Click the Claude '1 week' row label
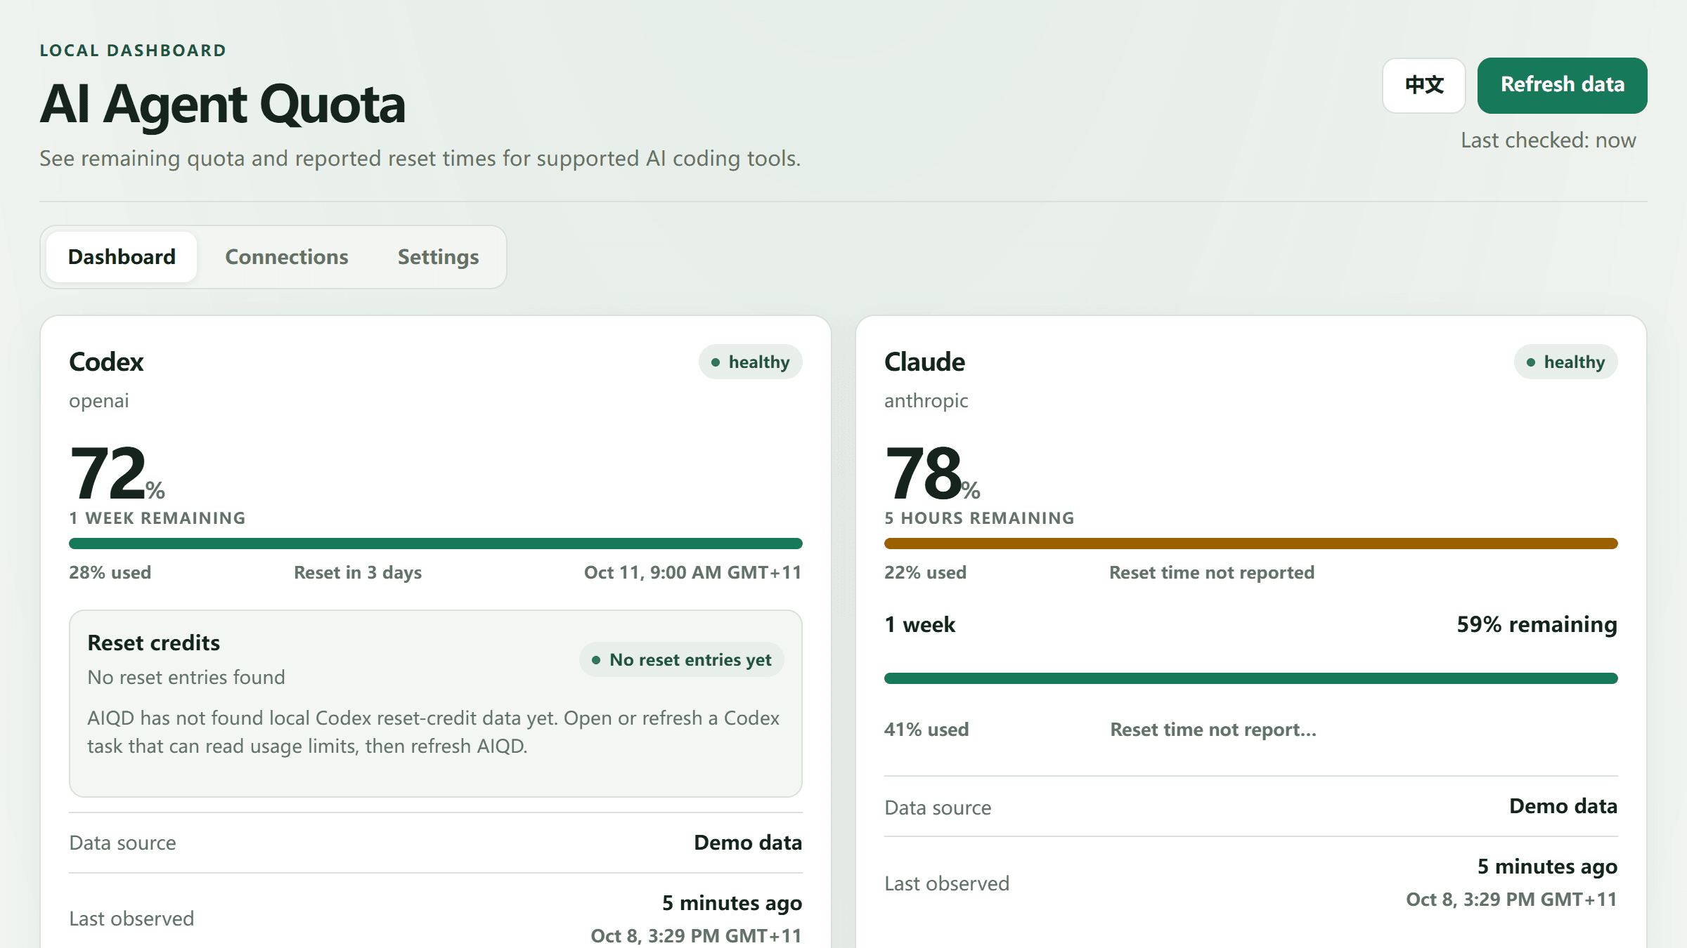 pos(919,624)
